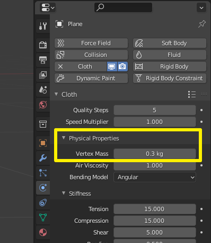Viewport: 211px width, 243px height.
Task: Toggle Cloth viewport display
Action: click(112, 66)
